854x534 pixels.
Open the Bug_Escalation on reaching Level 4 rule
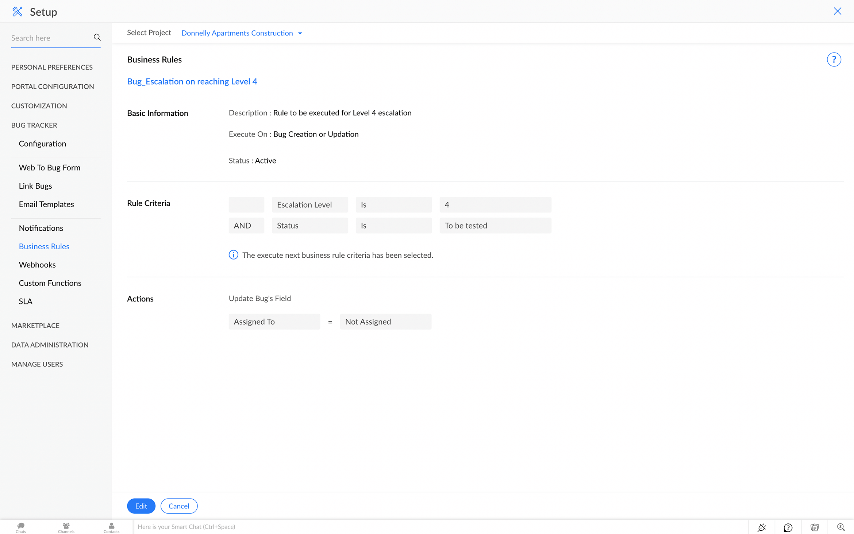[x=192, y=81]
